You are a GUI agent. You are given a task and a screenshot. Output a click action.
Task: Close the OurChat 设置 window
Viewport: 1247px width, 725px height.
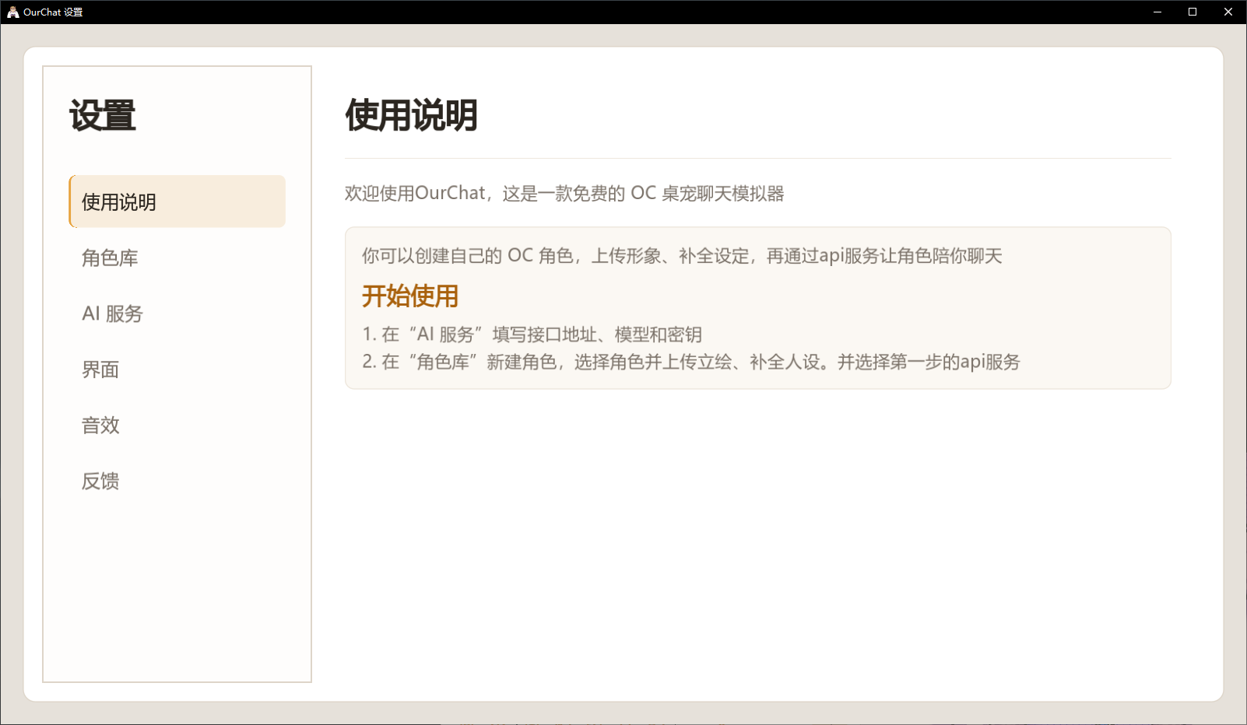1228,12
